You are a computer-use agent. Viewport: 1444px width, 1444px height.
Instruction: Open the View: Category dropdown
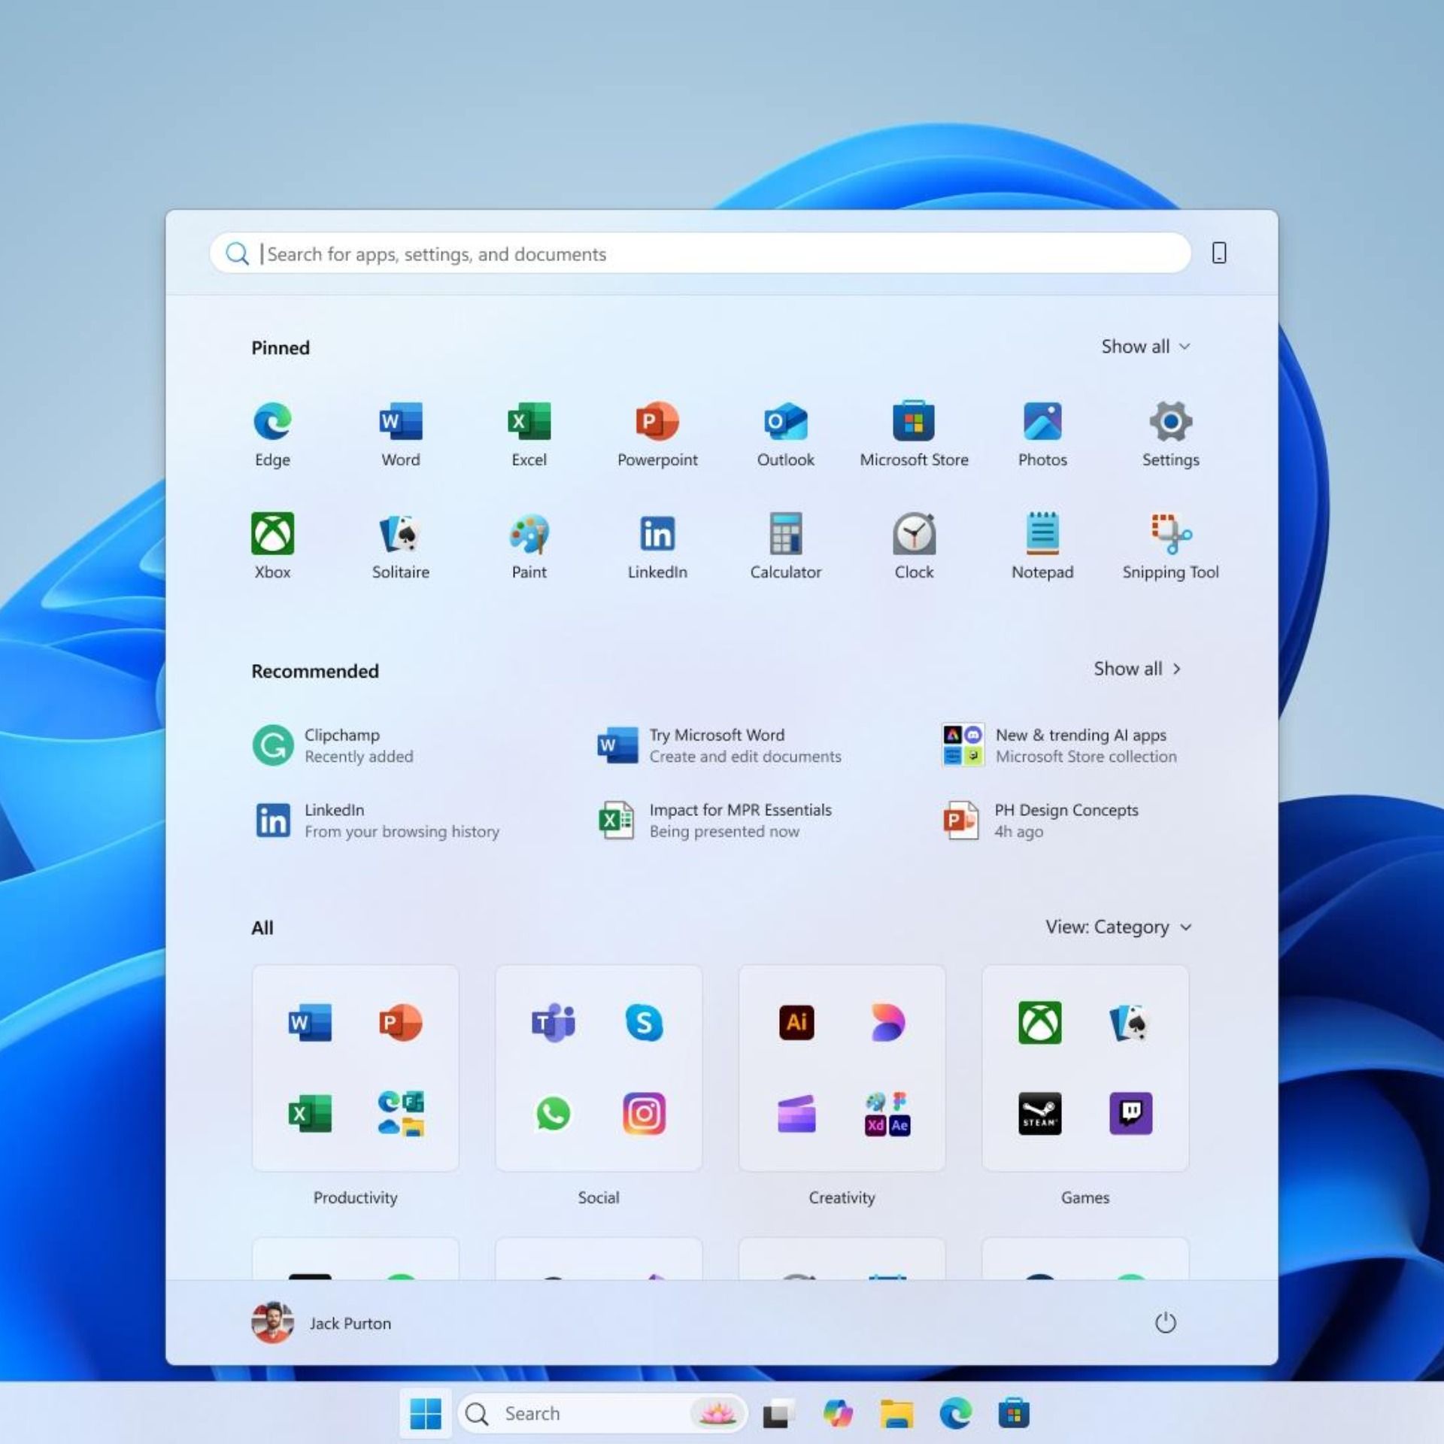(1118, 927)
